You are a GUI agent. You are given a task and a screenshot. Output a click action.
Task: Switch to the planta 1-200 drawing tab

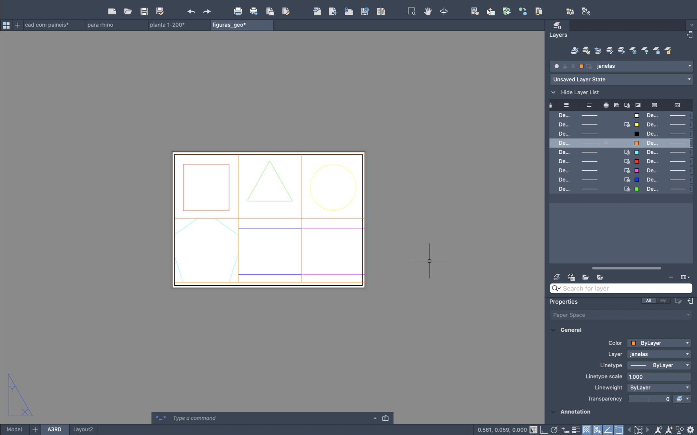pos(167,25)
